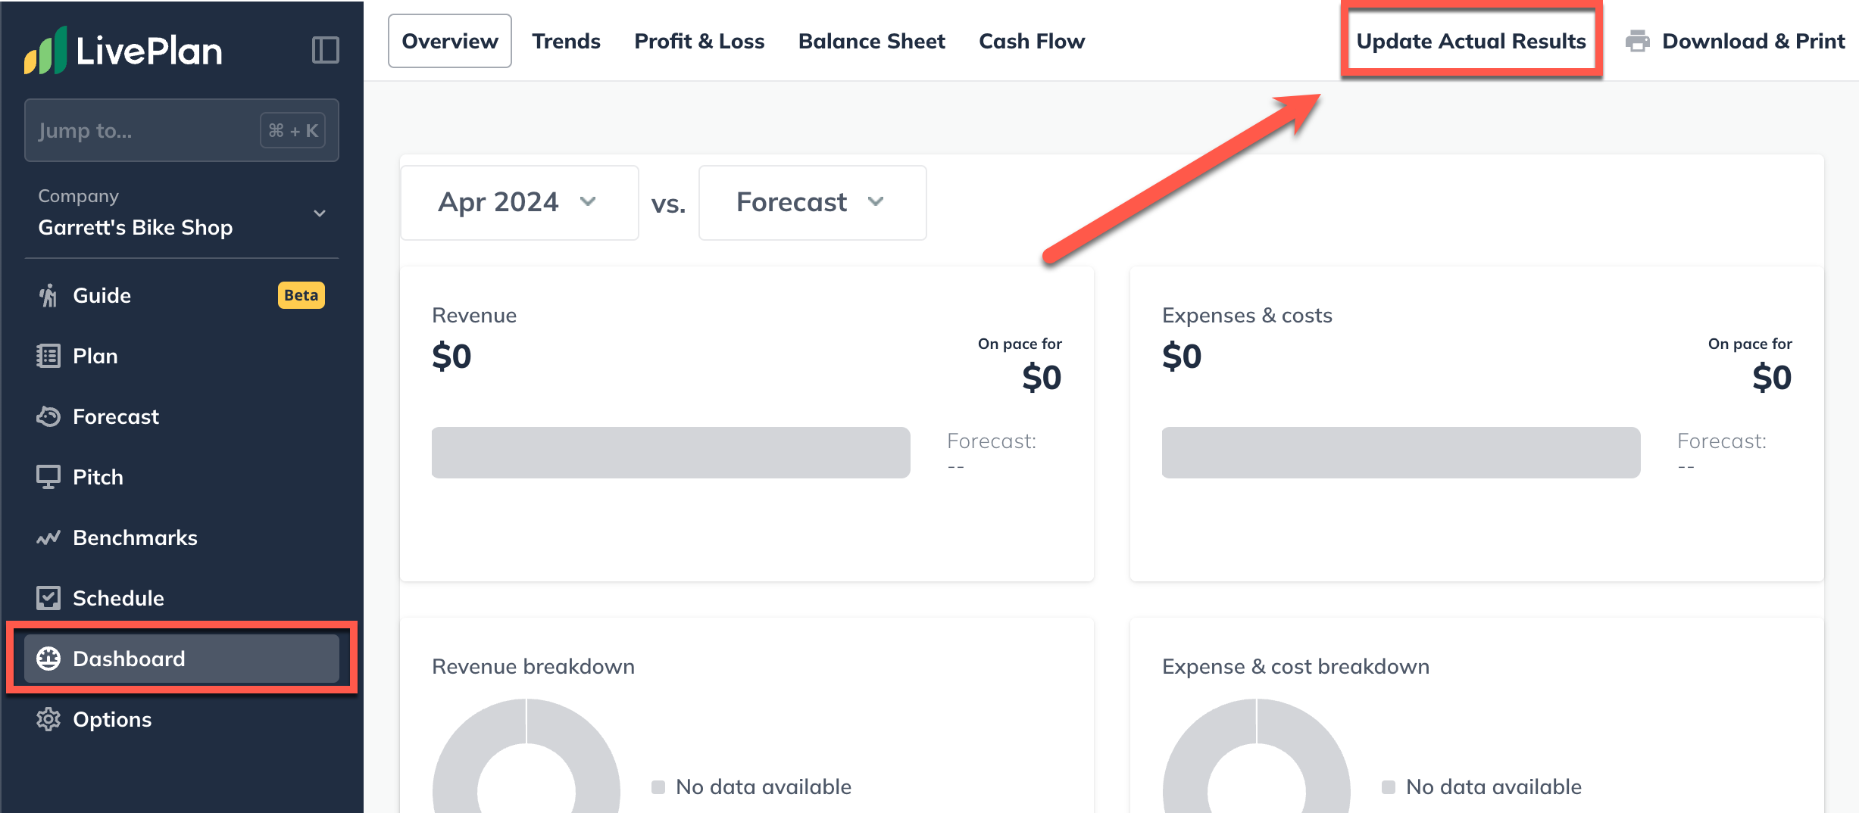Open the Options gear icon
1859x813 pixels.
pyautogui.click(x=48, y=719)
